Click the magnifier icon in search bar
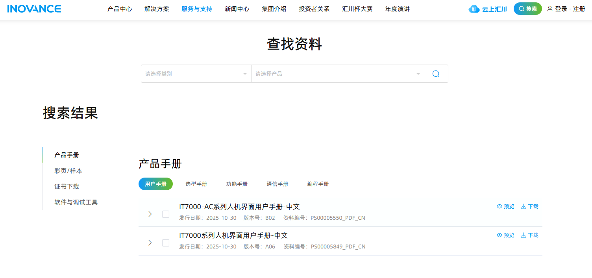592x278 pixels. (435, 74)
